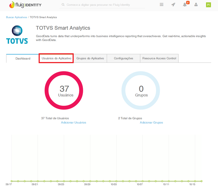Click the chart point at 10/07

143,181
